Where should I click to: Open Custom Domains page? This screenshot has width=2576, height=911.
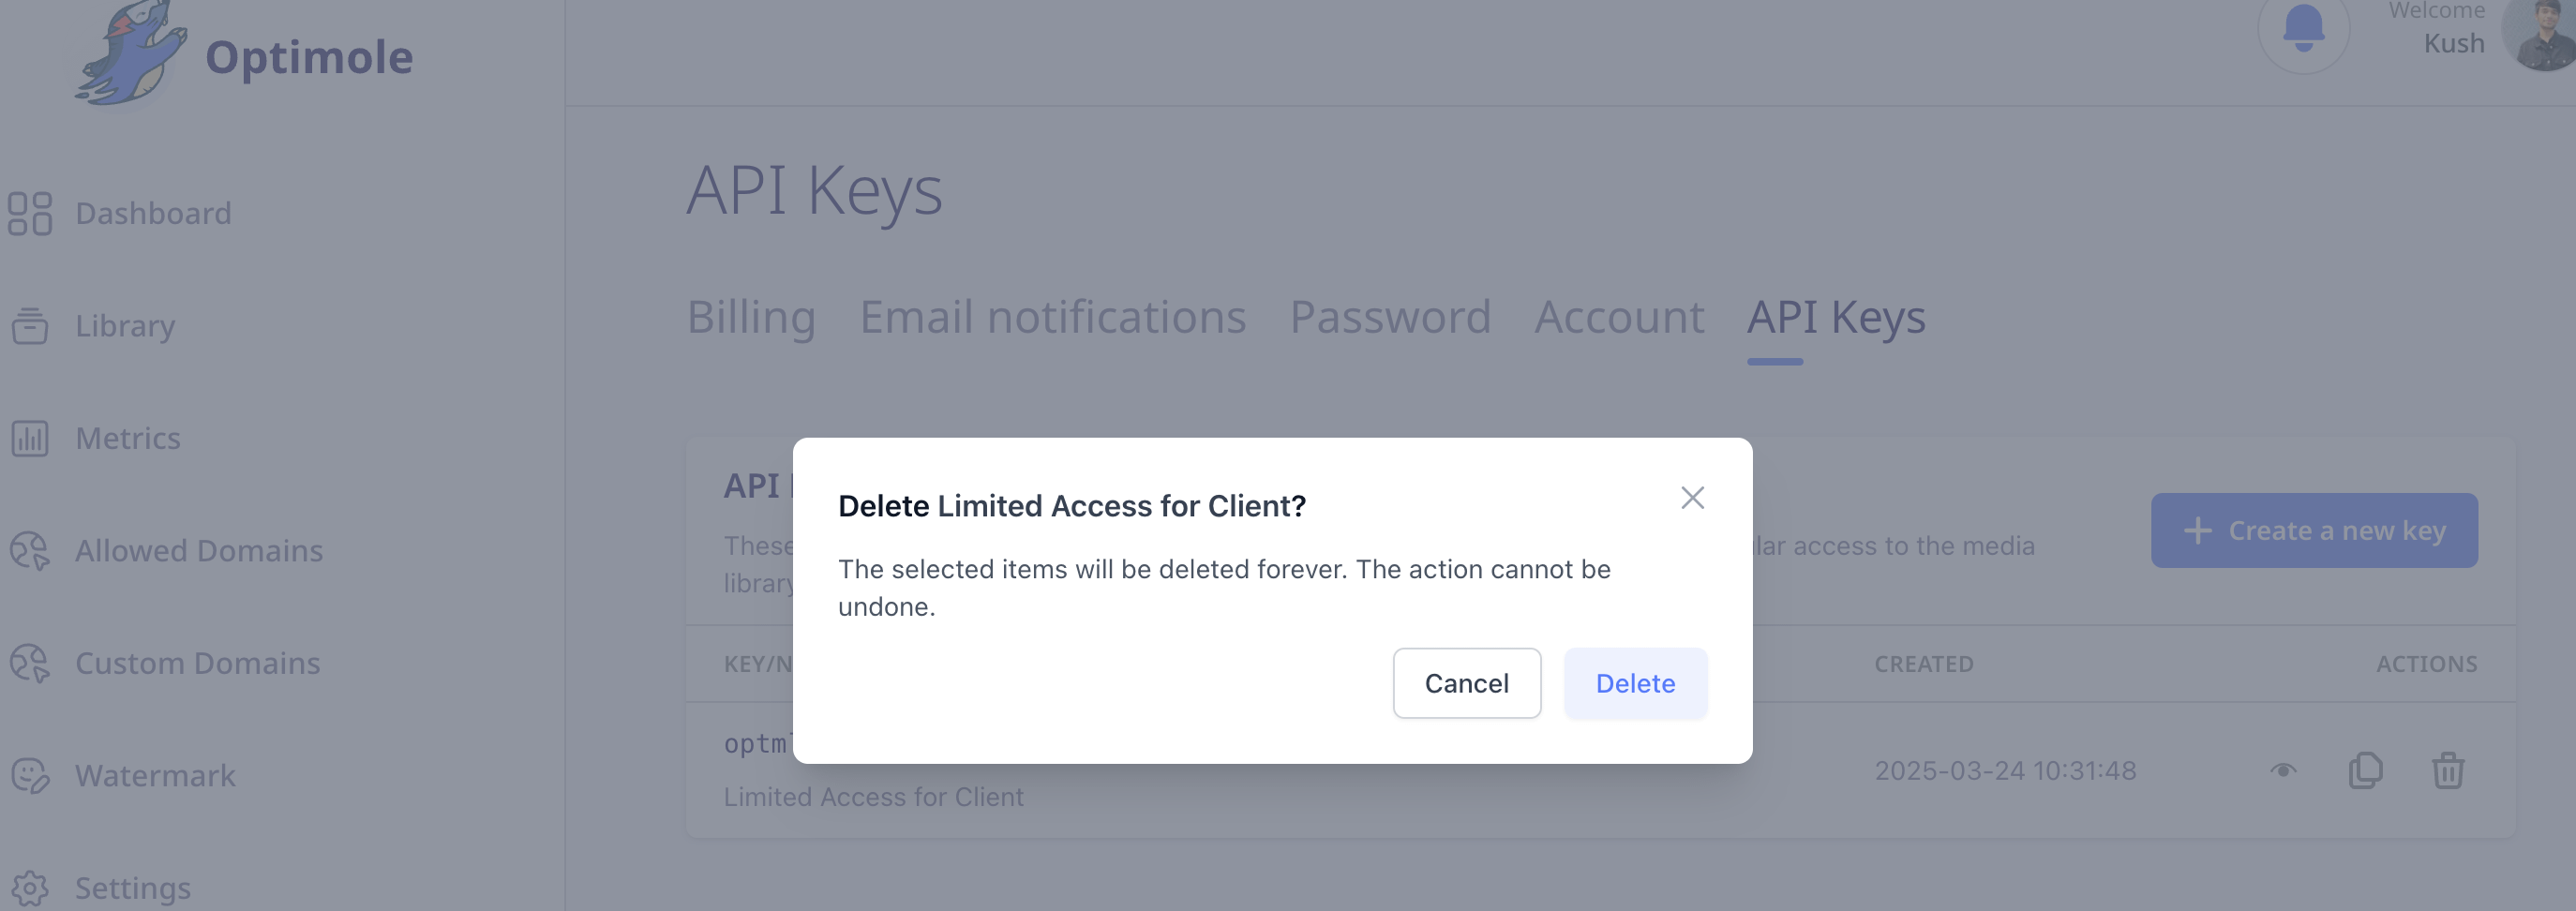(197, 663)
